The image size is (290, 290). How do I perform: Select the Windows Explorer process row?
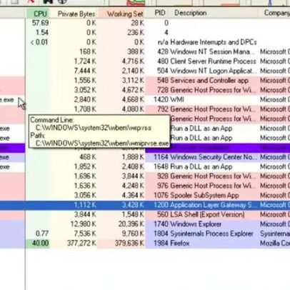tap(145, 224)
